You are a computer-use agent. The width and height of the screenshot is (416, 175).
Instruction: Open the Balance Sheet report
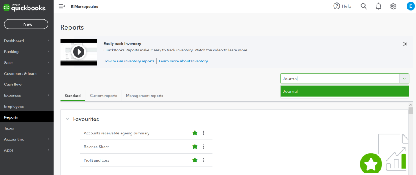pos(96,147)
